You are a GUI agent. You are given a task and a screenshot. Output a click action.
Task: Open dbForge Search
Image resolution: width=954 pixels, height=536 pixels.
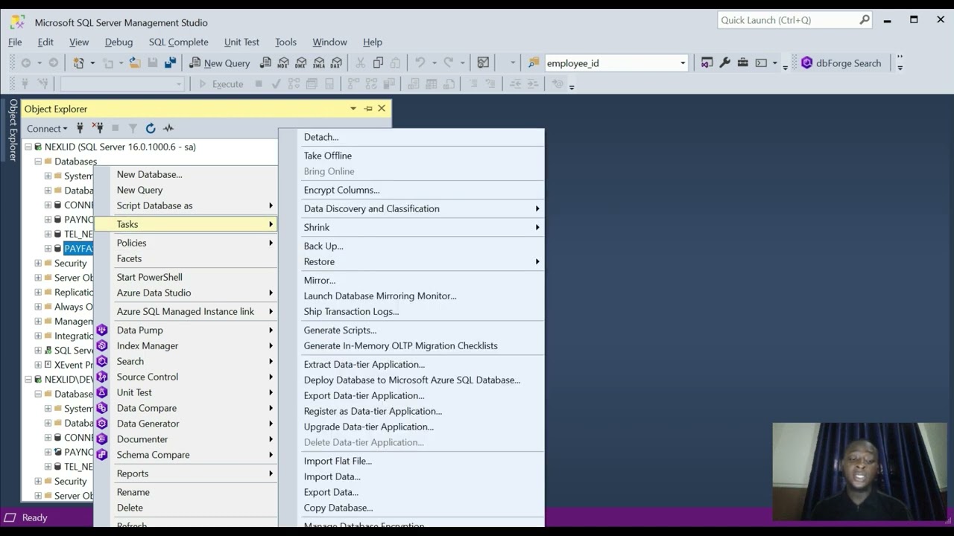(841, 63)
